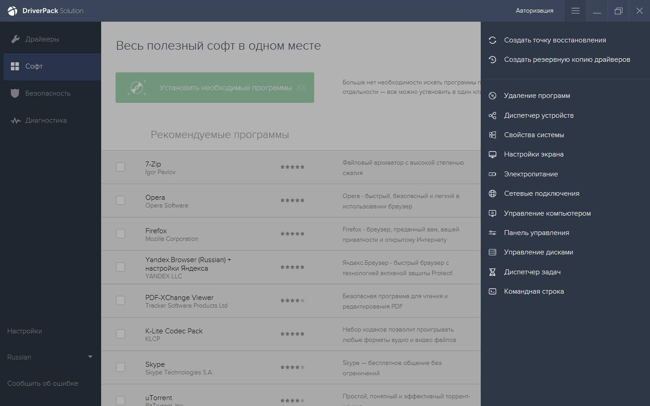Click the 7-Zip star rating
The image size is (650, 406).
[292, 167]
